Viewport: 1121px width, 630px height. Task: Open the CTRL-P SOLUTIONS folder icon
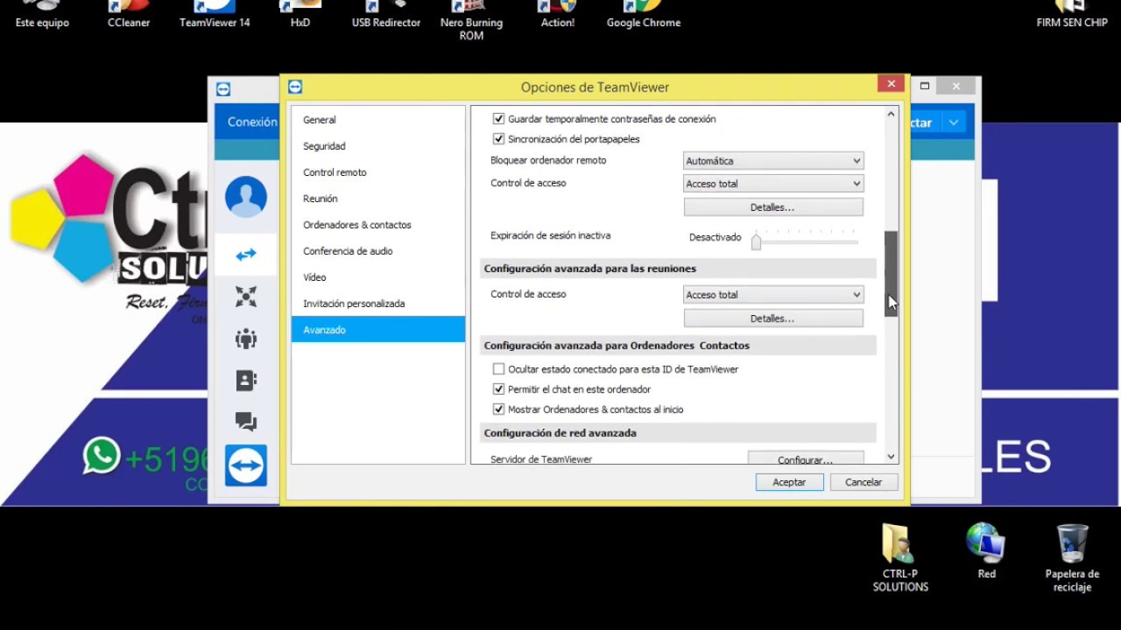[900, 558]
